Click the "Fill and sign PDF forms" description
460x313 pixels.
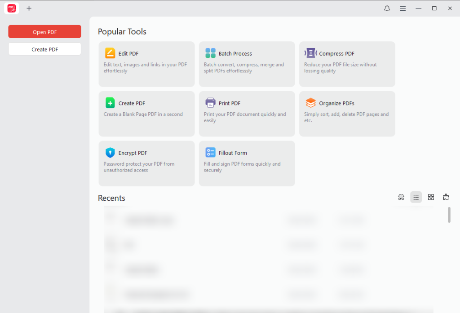tap(242, 167)
